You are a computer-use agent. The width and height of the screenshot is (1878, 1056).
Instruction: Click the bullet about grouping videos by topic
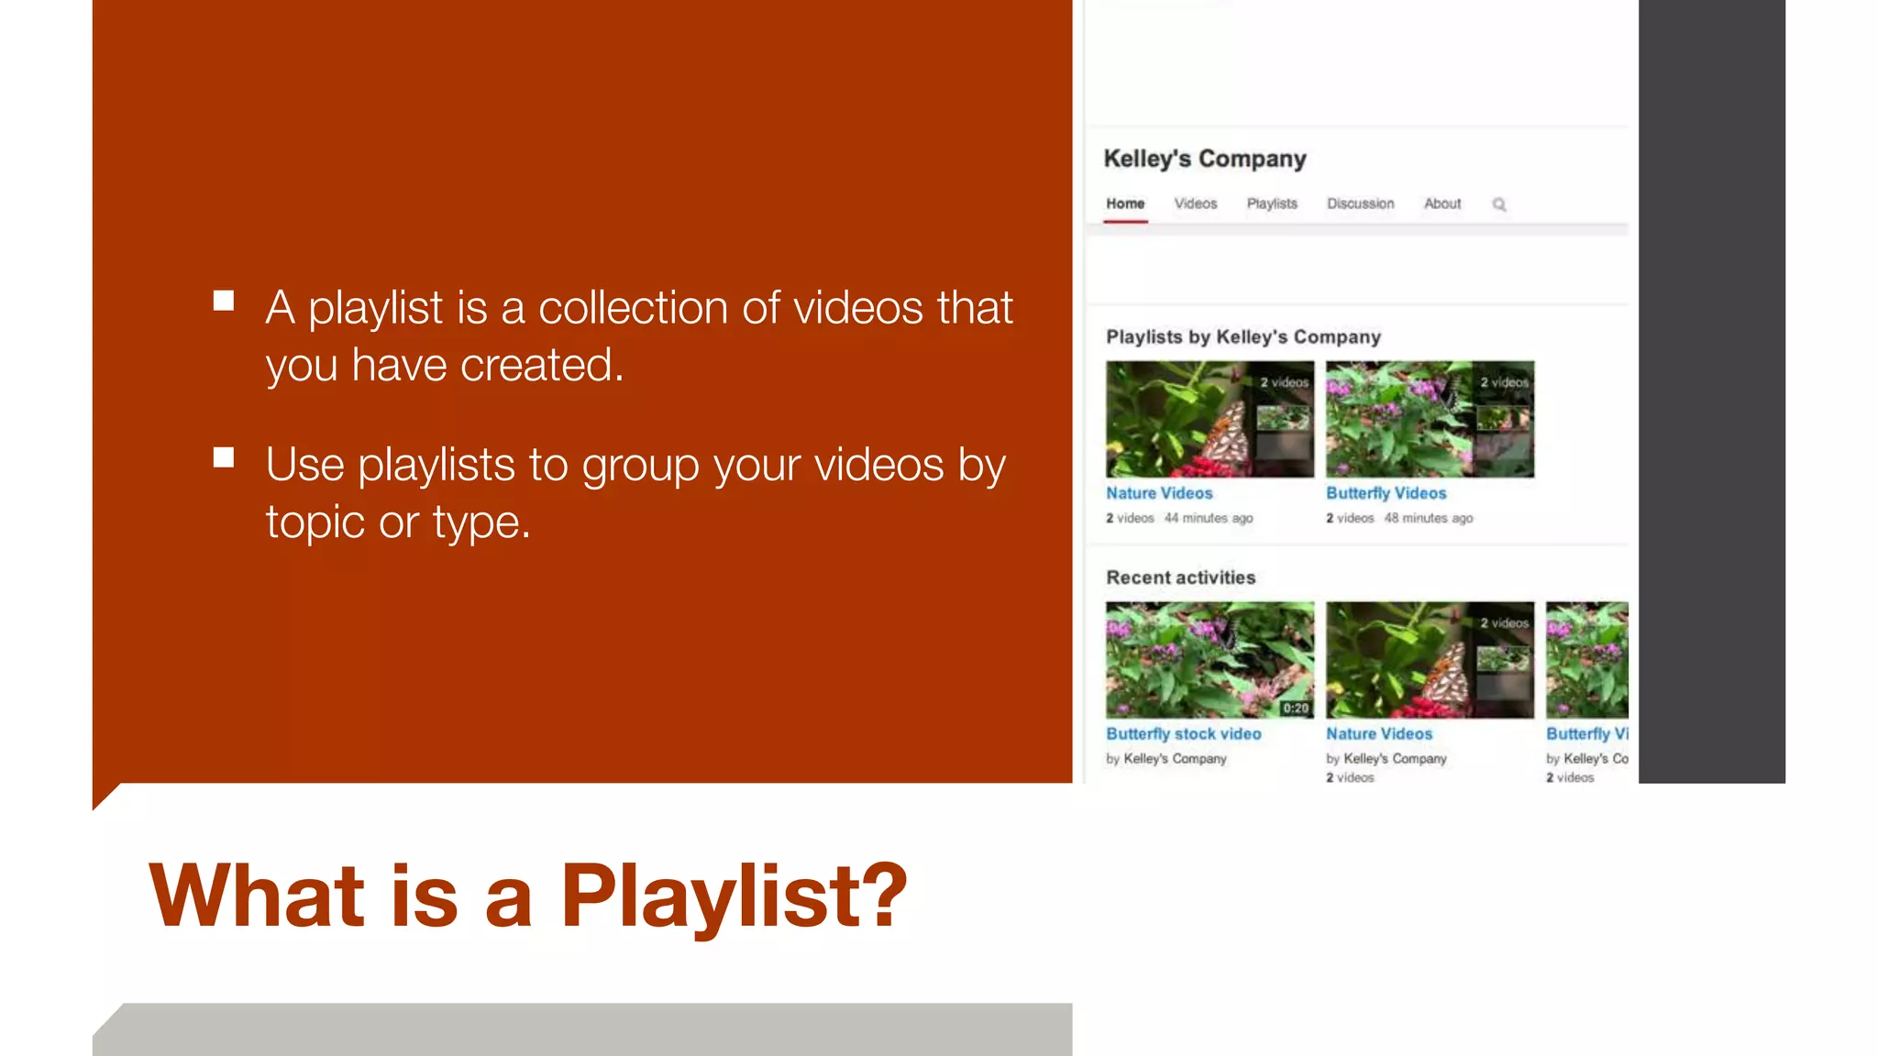pyautogui.click(x=635, y=493)
